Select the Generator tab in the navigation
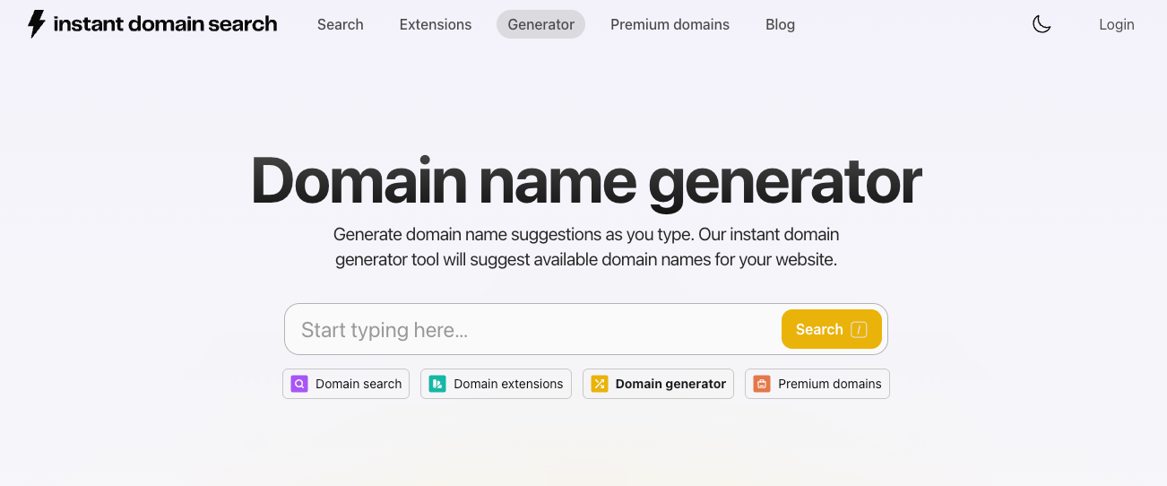The width and height of the screenshot is (1167, 486). click(540, 24)
